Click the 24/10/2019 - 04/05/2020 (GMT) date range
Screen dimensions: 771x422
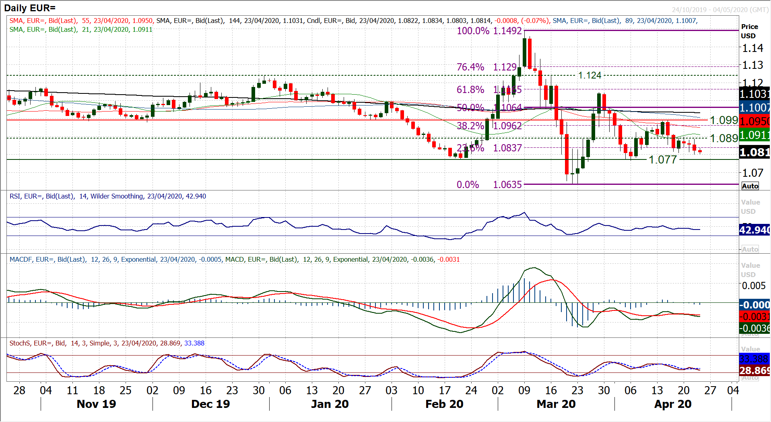pyautogui.click(x=720, y=10)
